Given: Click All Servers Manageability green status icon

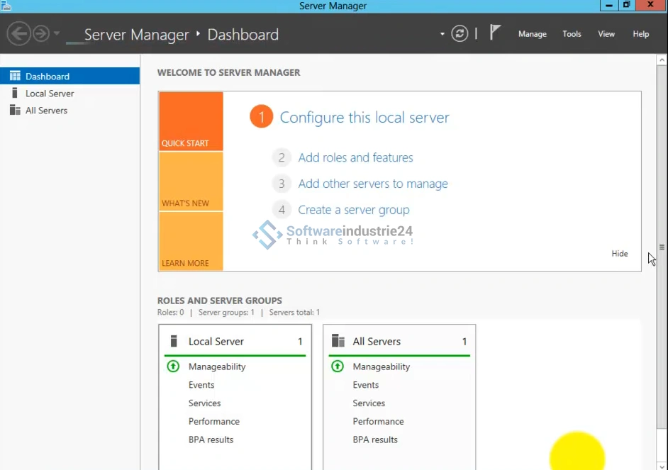Looking at the screenshot, I should [x=338, y=367].
